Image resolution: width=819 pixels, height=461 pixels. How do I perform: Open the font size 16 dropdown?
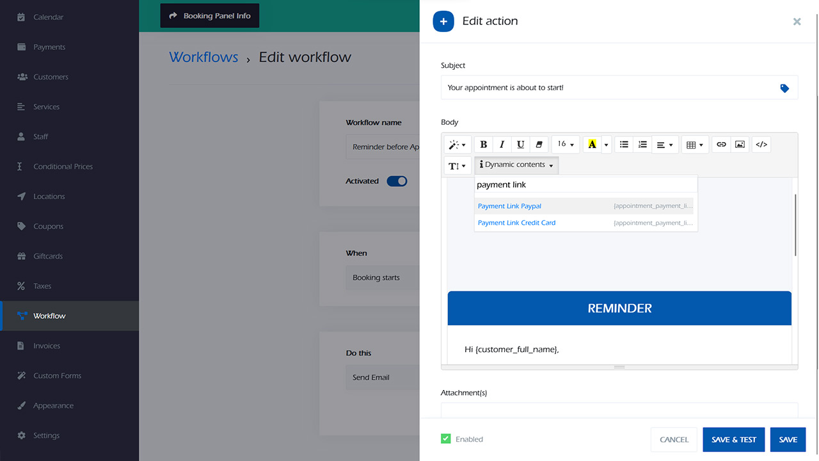tap(566, 145)
